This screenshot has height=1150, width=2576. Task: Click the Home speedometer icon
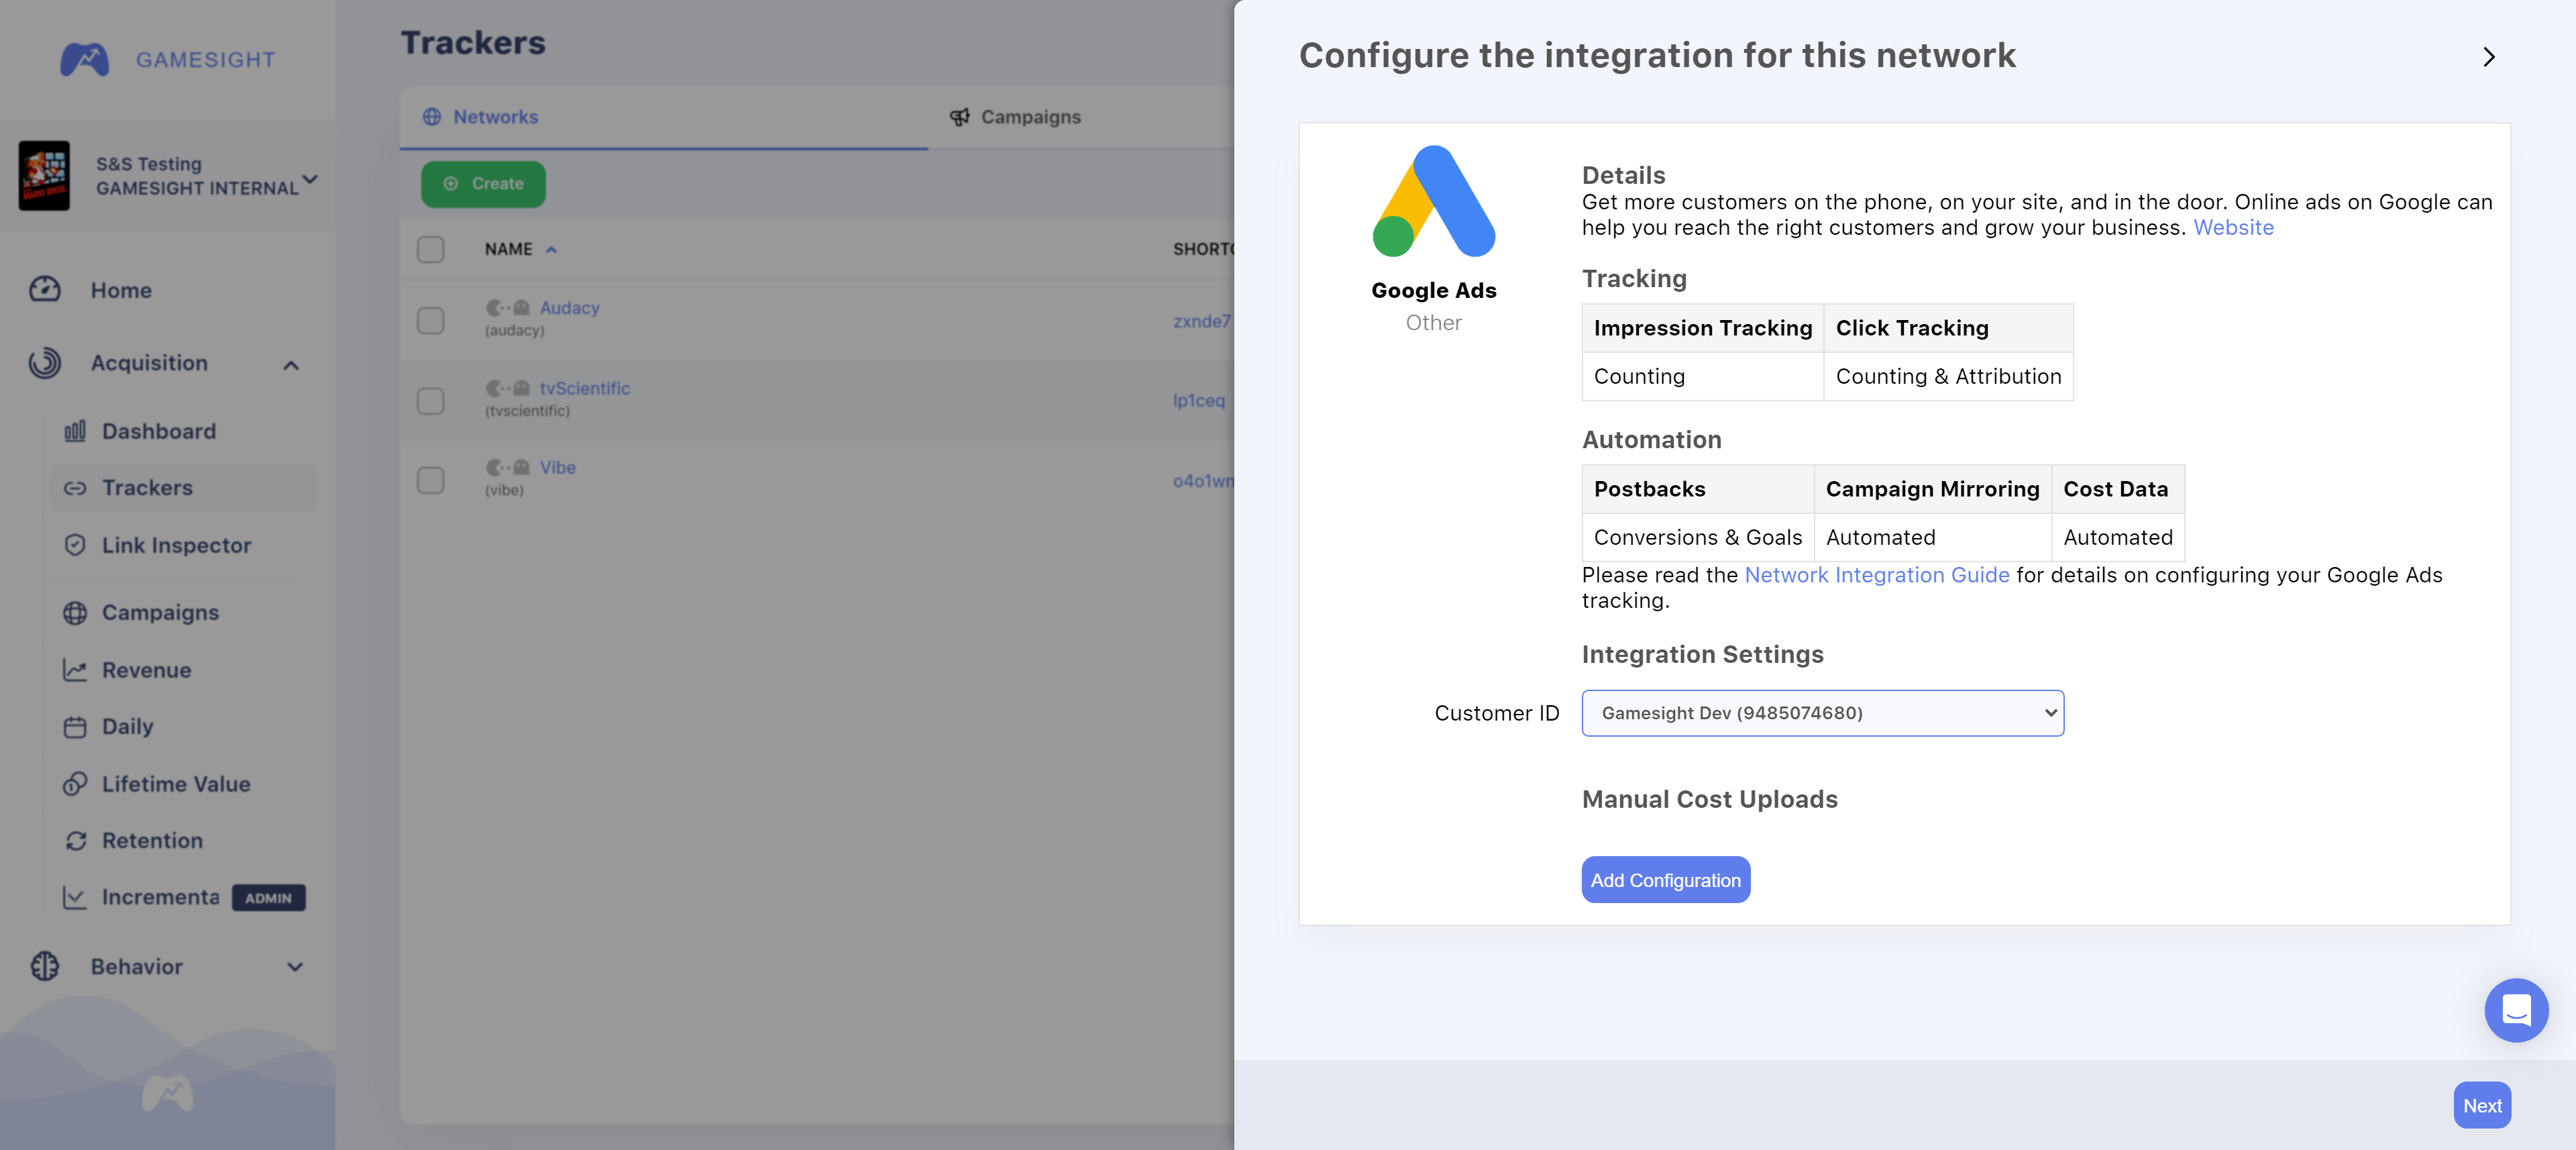tap(45, 290)
